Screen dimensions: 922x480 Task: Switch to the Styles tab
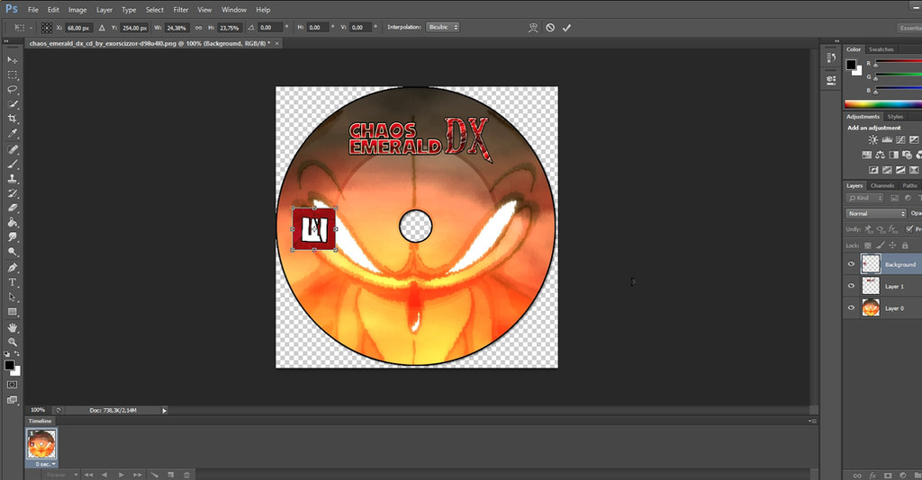pos(895,117)
